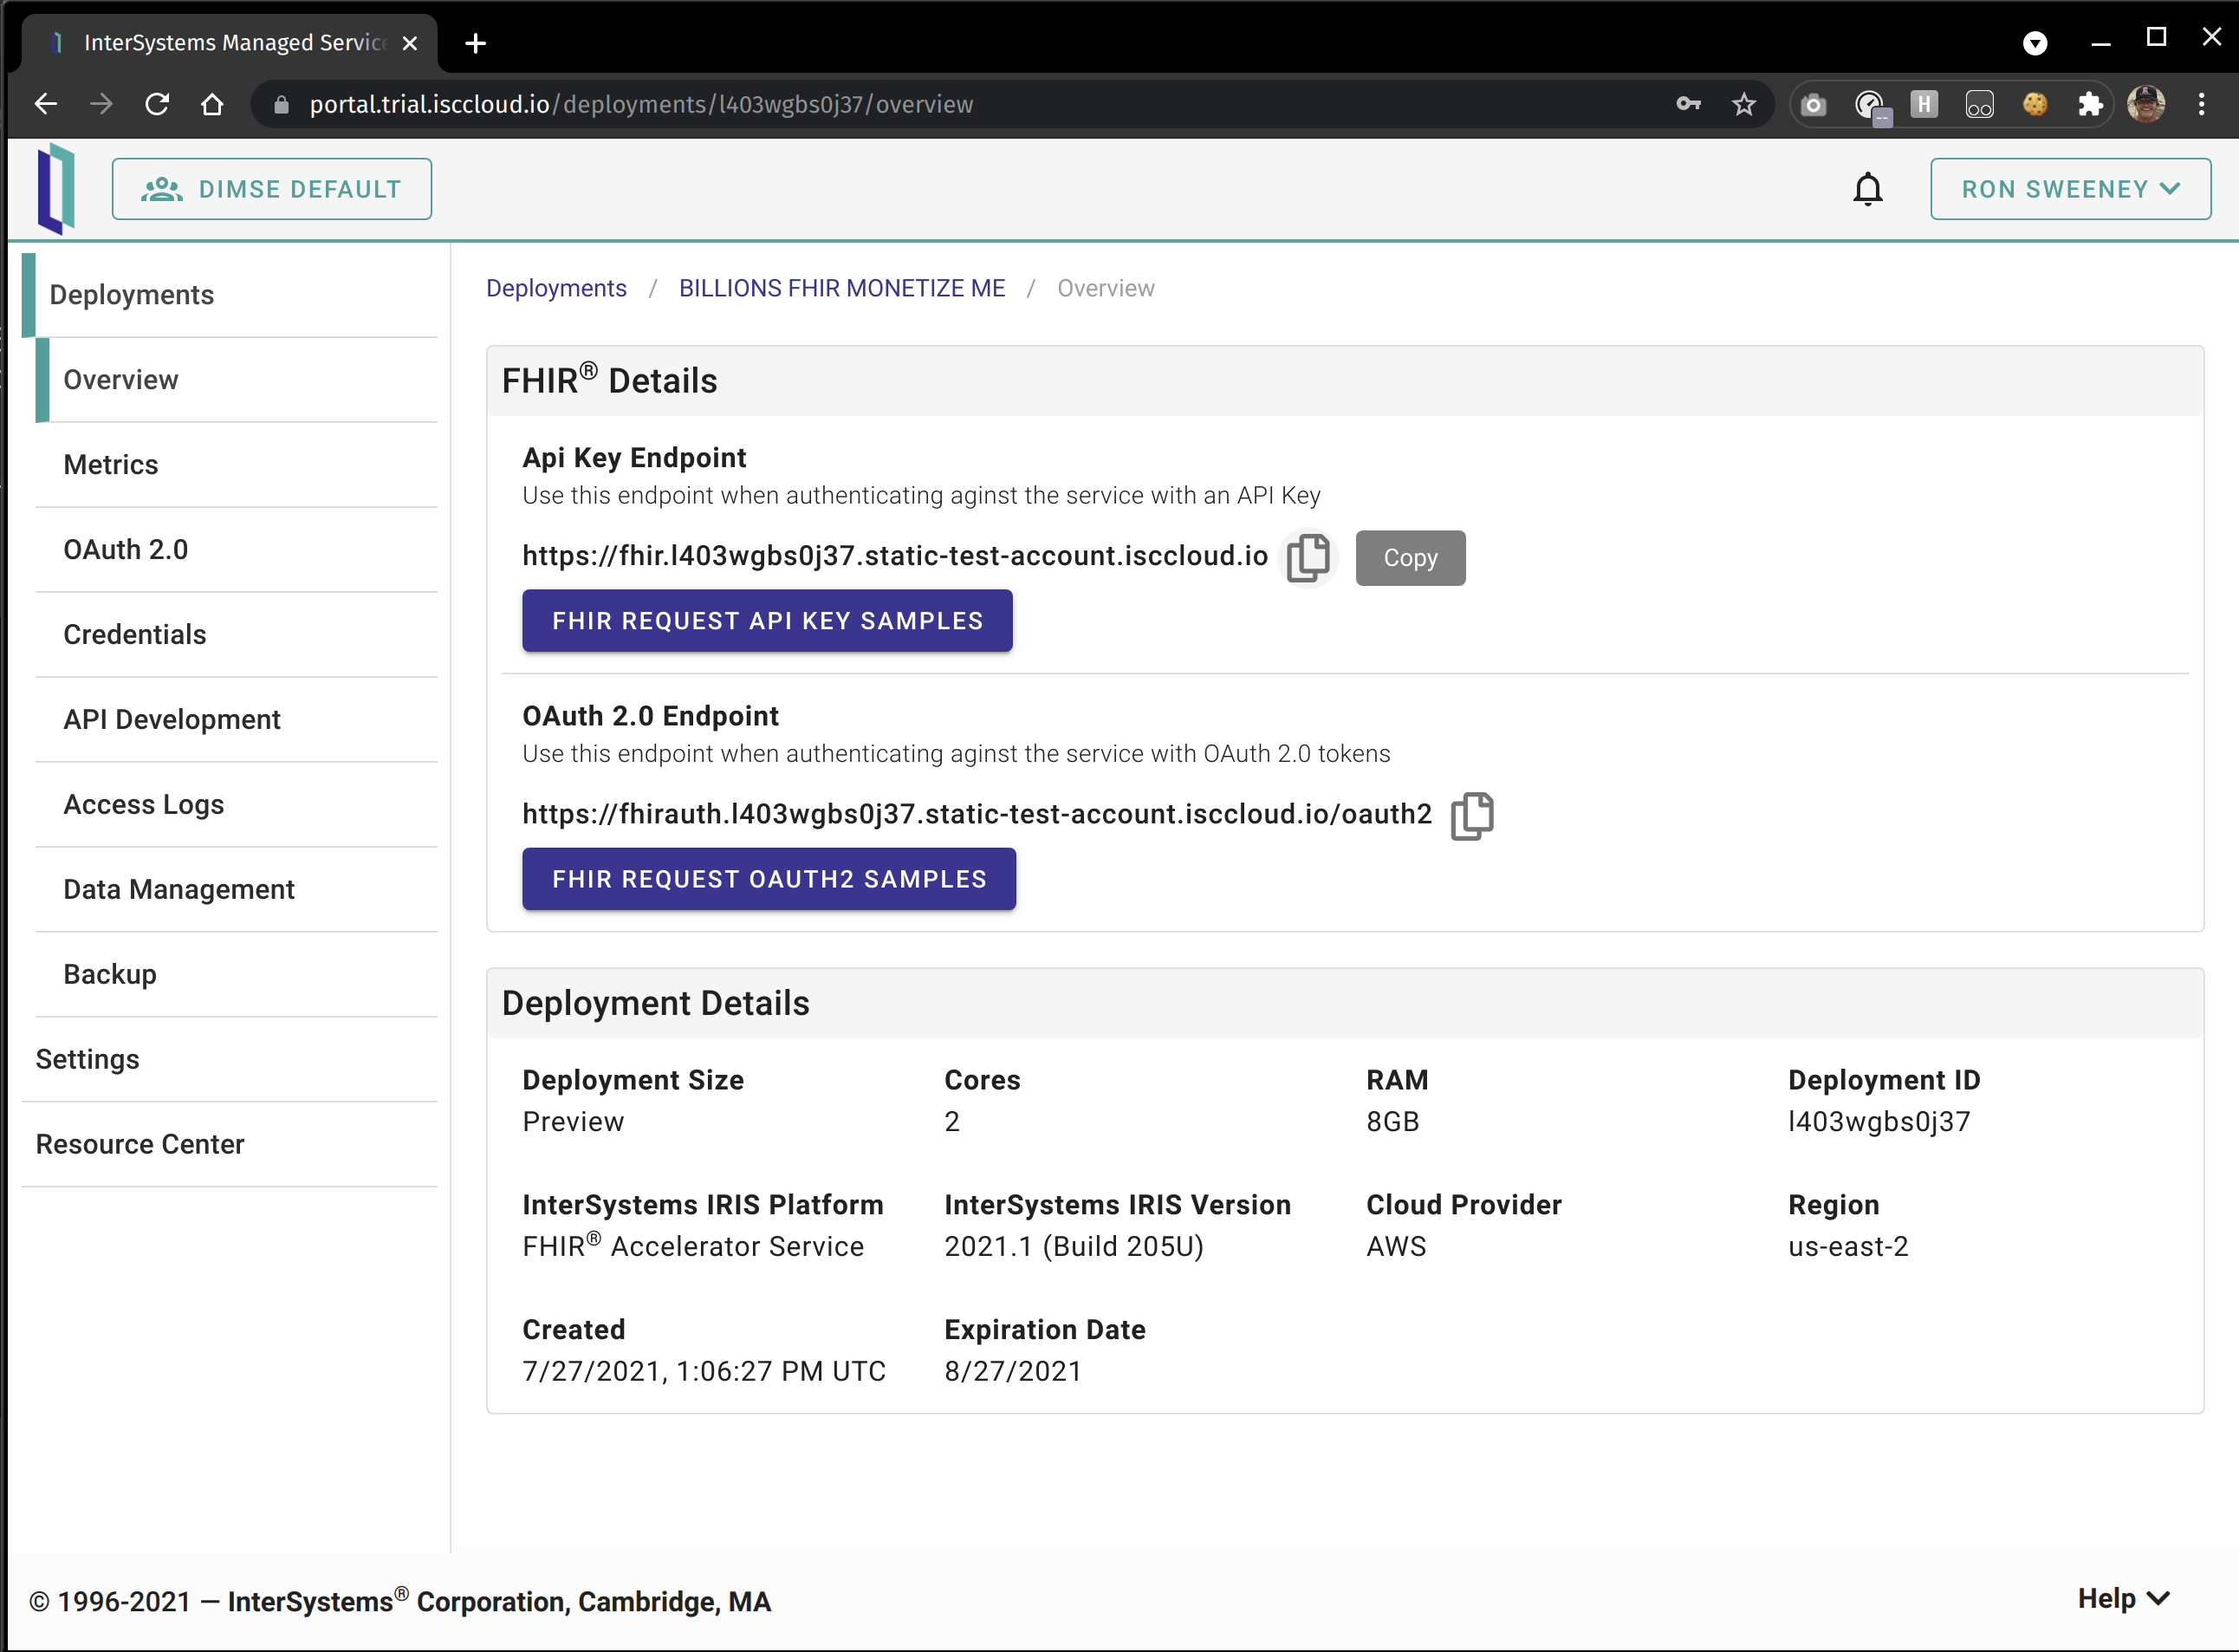Image resolution: width=2239 pixels, height=1652 pixels.
Task: Click the gray Copy tooltip button
Action: click(x=1411, y=558)
